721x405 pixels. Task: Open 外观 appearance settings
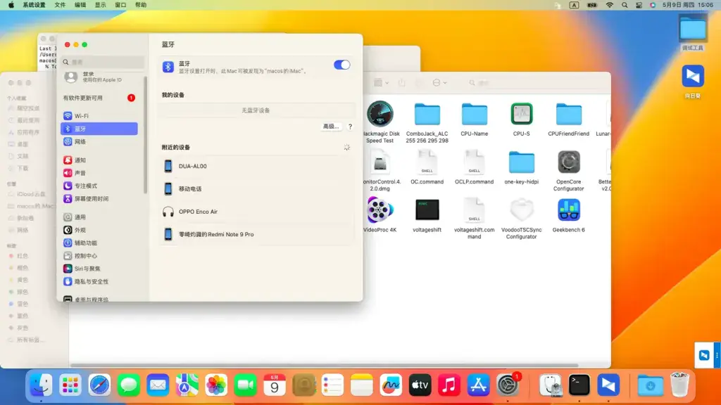click(99, 230)
